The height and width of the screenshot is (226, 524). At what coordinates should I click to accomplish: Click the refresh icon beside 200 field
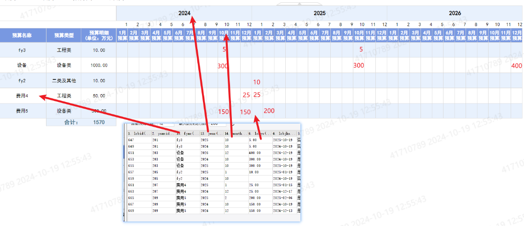click(233, 124)
